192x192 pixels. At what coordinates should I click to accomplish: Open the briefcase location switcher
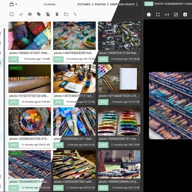pos(12,4)
